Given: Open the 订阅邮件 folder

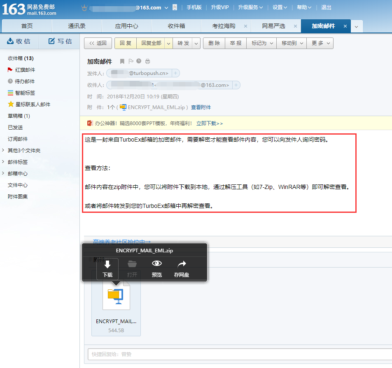Looking at the screenshot, I should (x=18, y=139).
